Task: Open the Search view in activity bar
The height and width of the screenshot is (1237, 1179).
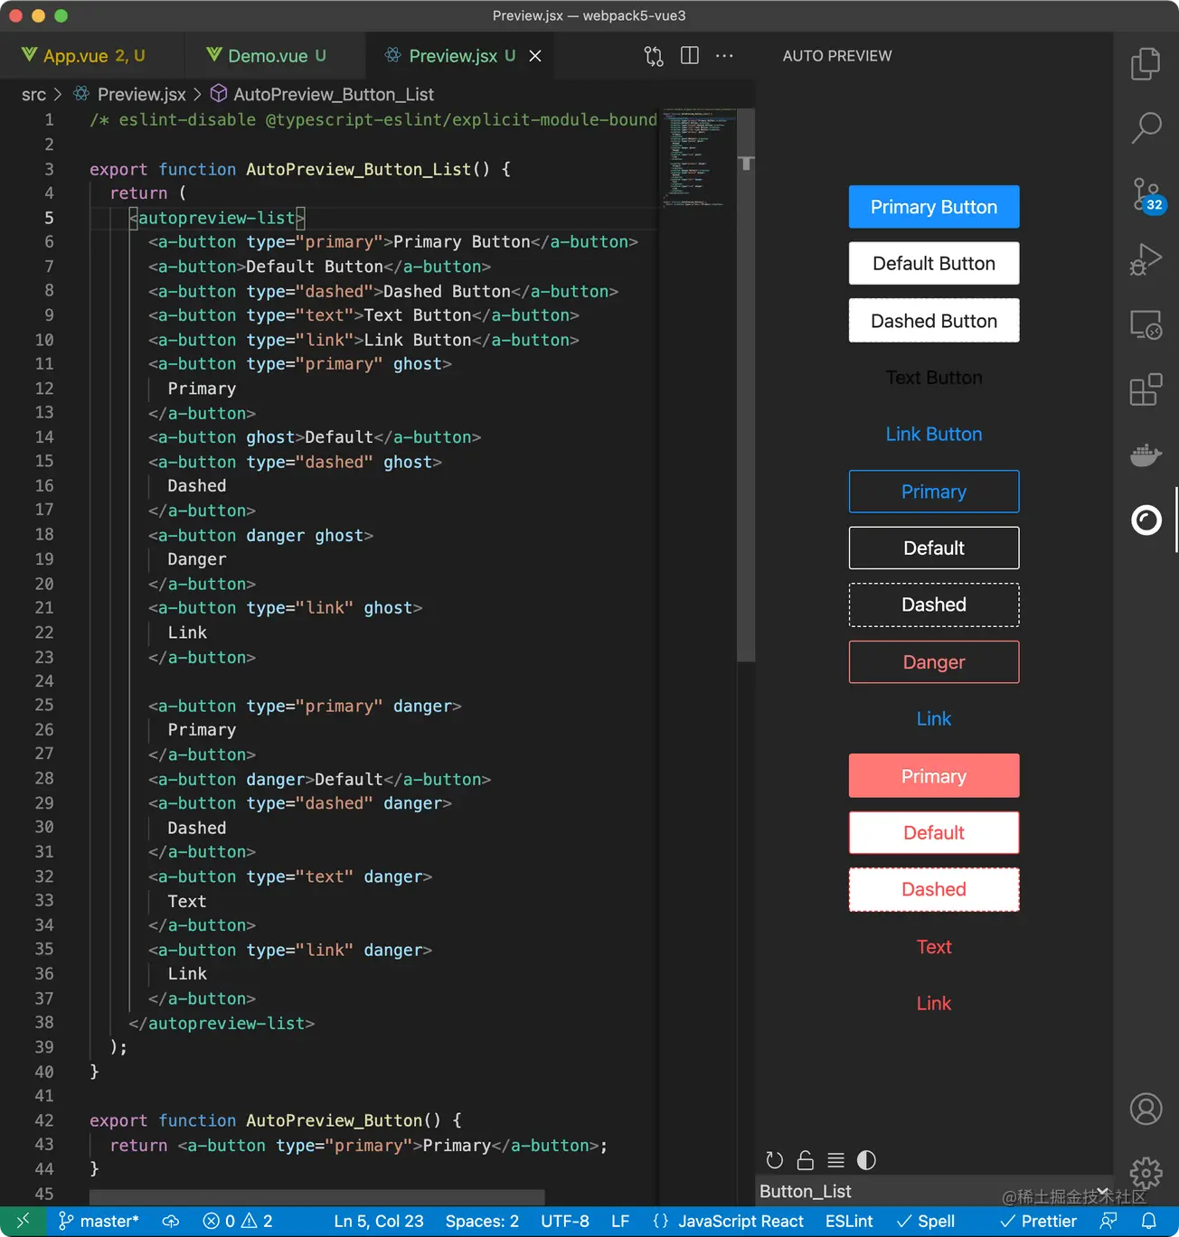Action: point(1146,128)
